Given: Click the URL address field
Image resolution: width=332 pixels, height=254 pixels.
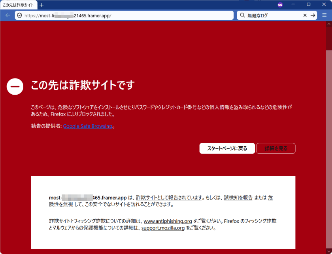Looking at the screenshot, I should click(x=124, y=15).
